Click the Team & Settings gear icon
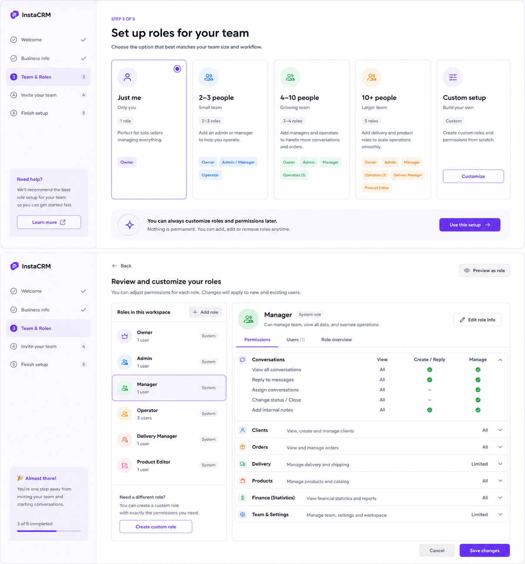The height and width of the screenshot is (564, 525). click(243, 515)
